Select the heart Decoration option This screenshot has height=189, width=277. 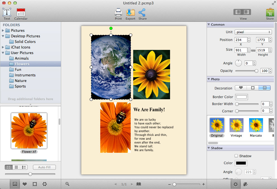click(x=241, y=88)
